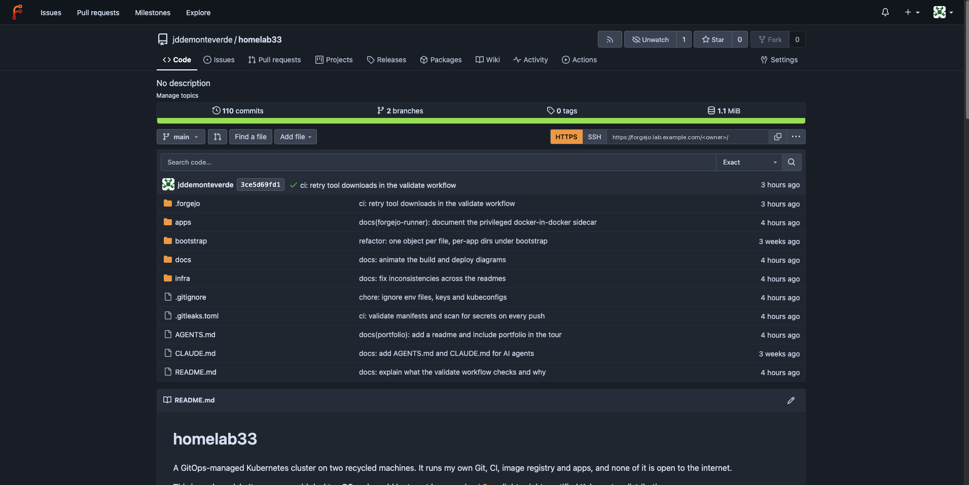Click the jddemonteverde commit author avatar
Image resolution: width=969 pixels, height=485 pixels.
[x=168, y=185]
